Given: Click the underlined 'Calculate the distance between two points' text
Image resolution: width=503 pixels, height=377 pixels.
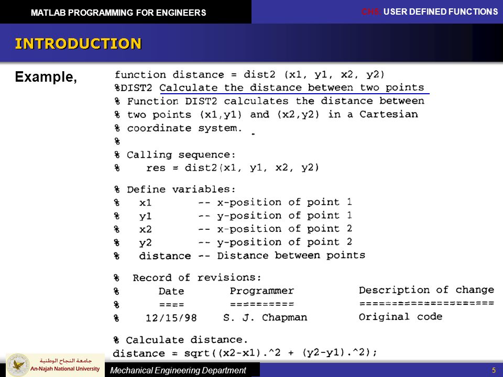Looking at the screenshot, I should pyautogui.click(x=292, y=87).
